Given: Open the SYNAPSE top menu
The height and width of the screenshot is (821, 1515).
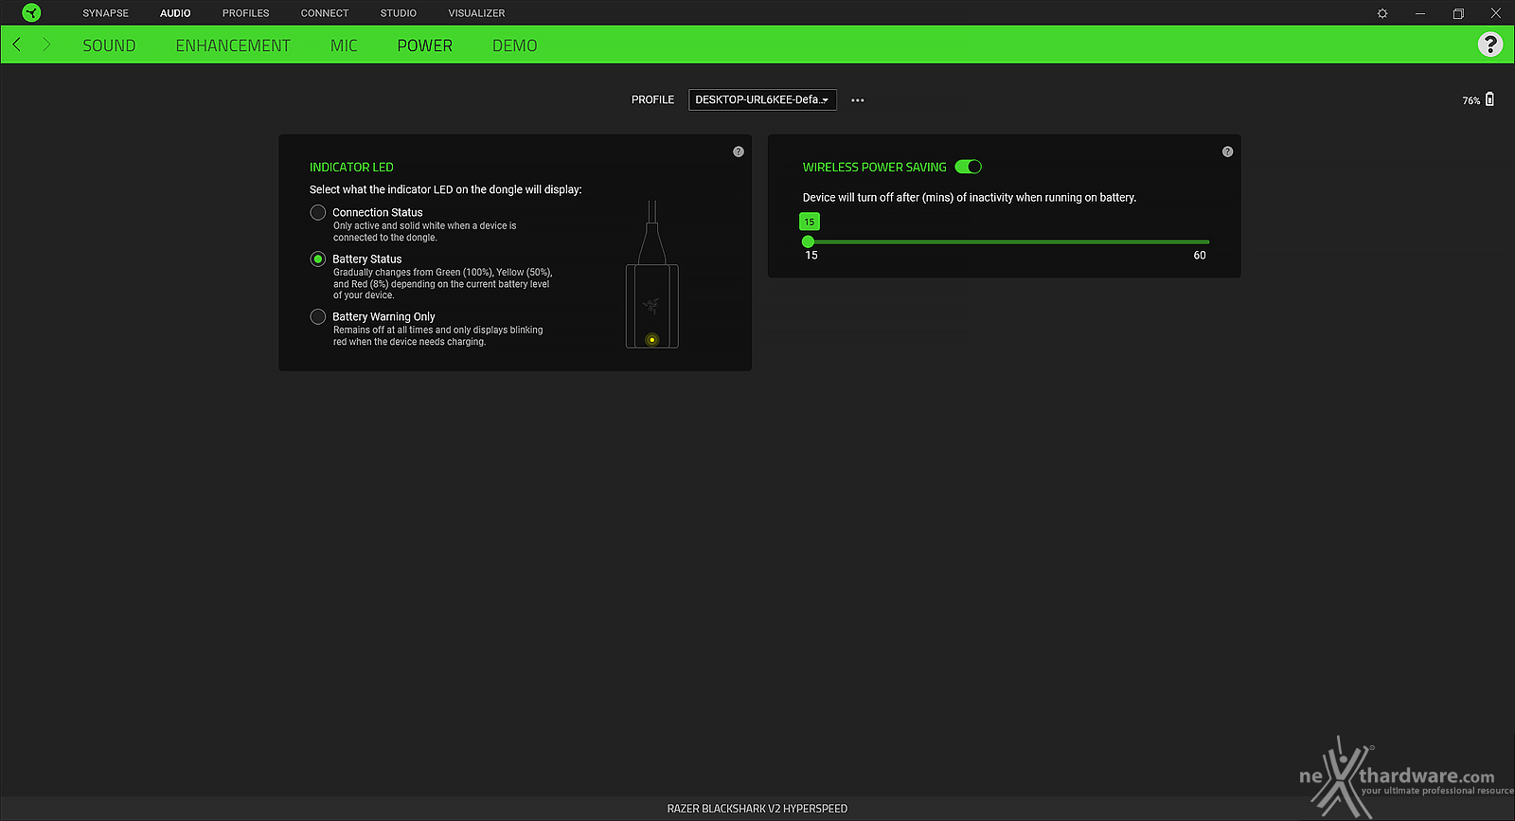Looking at the screenshot, I should click(x=105, y=13).
